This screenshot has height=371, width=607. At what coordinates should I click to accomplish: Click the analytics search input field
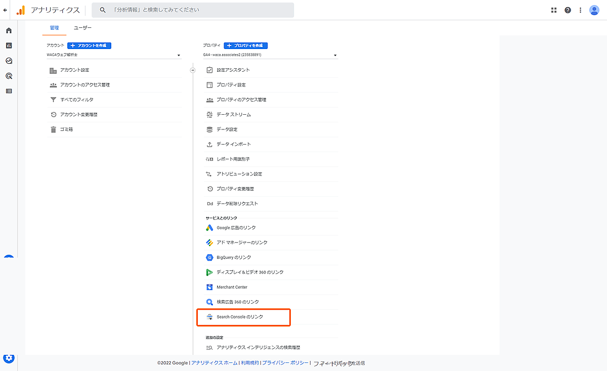pyautogui.click(x=197, y=10)
